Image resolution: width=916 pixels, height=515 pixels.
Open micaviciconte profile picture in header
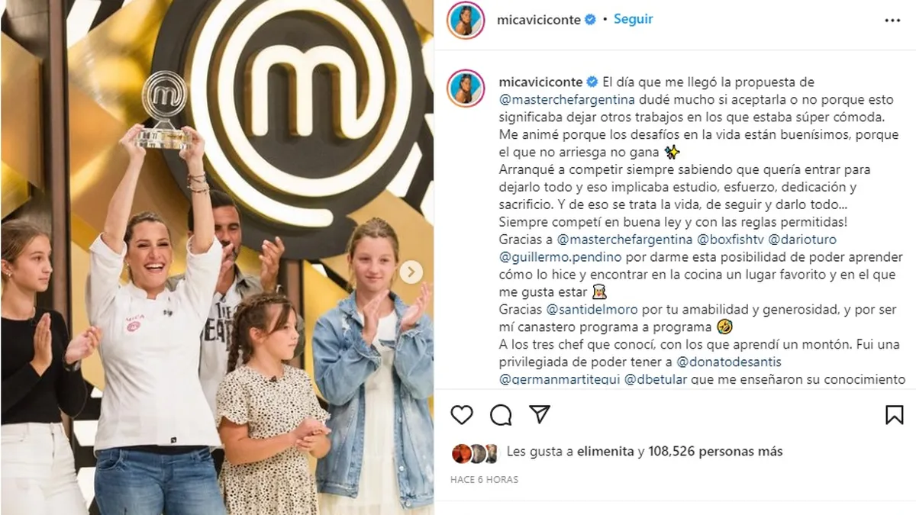click(466, 21)
